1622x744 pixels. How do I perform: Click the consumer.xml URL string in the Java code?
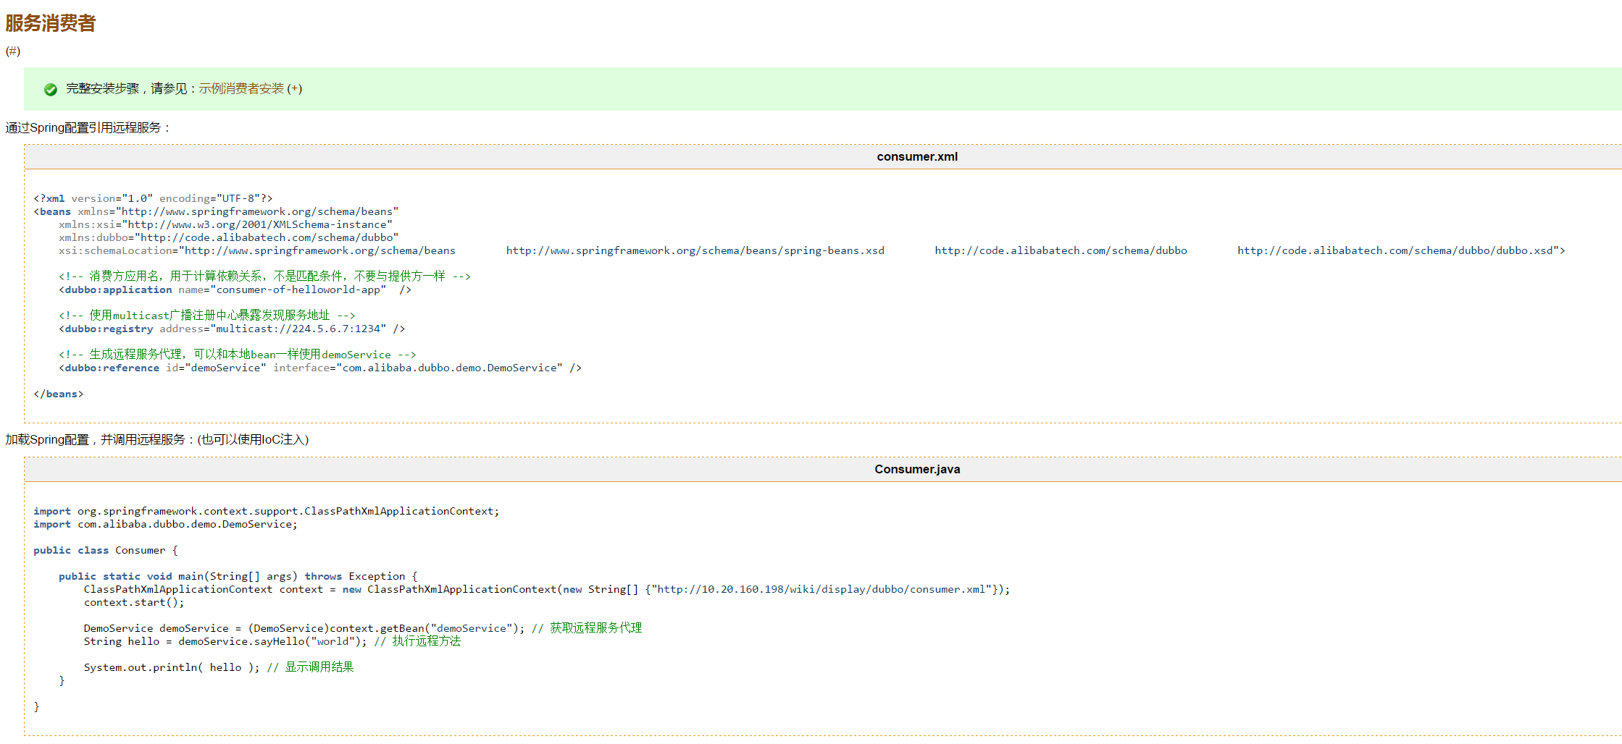(821, 589)
